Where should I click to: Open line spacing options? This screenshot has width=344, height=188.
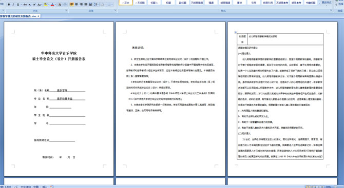pos(96,4)
